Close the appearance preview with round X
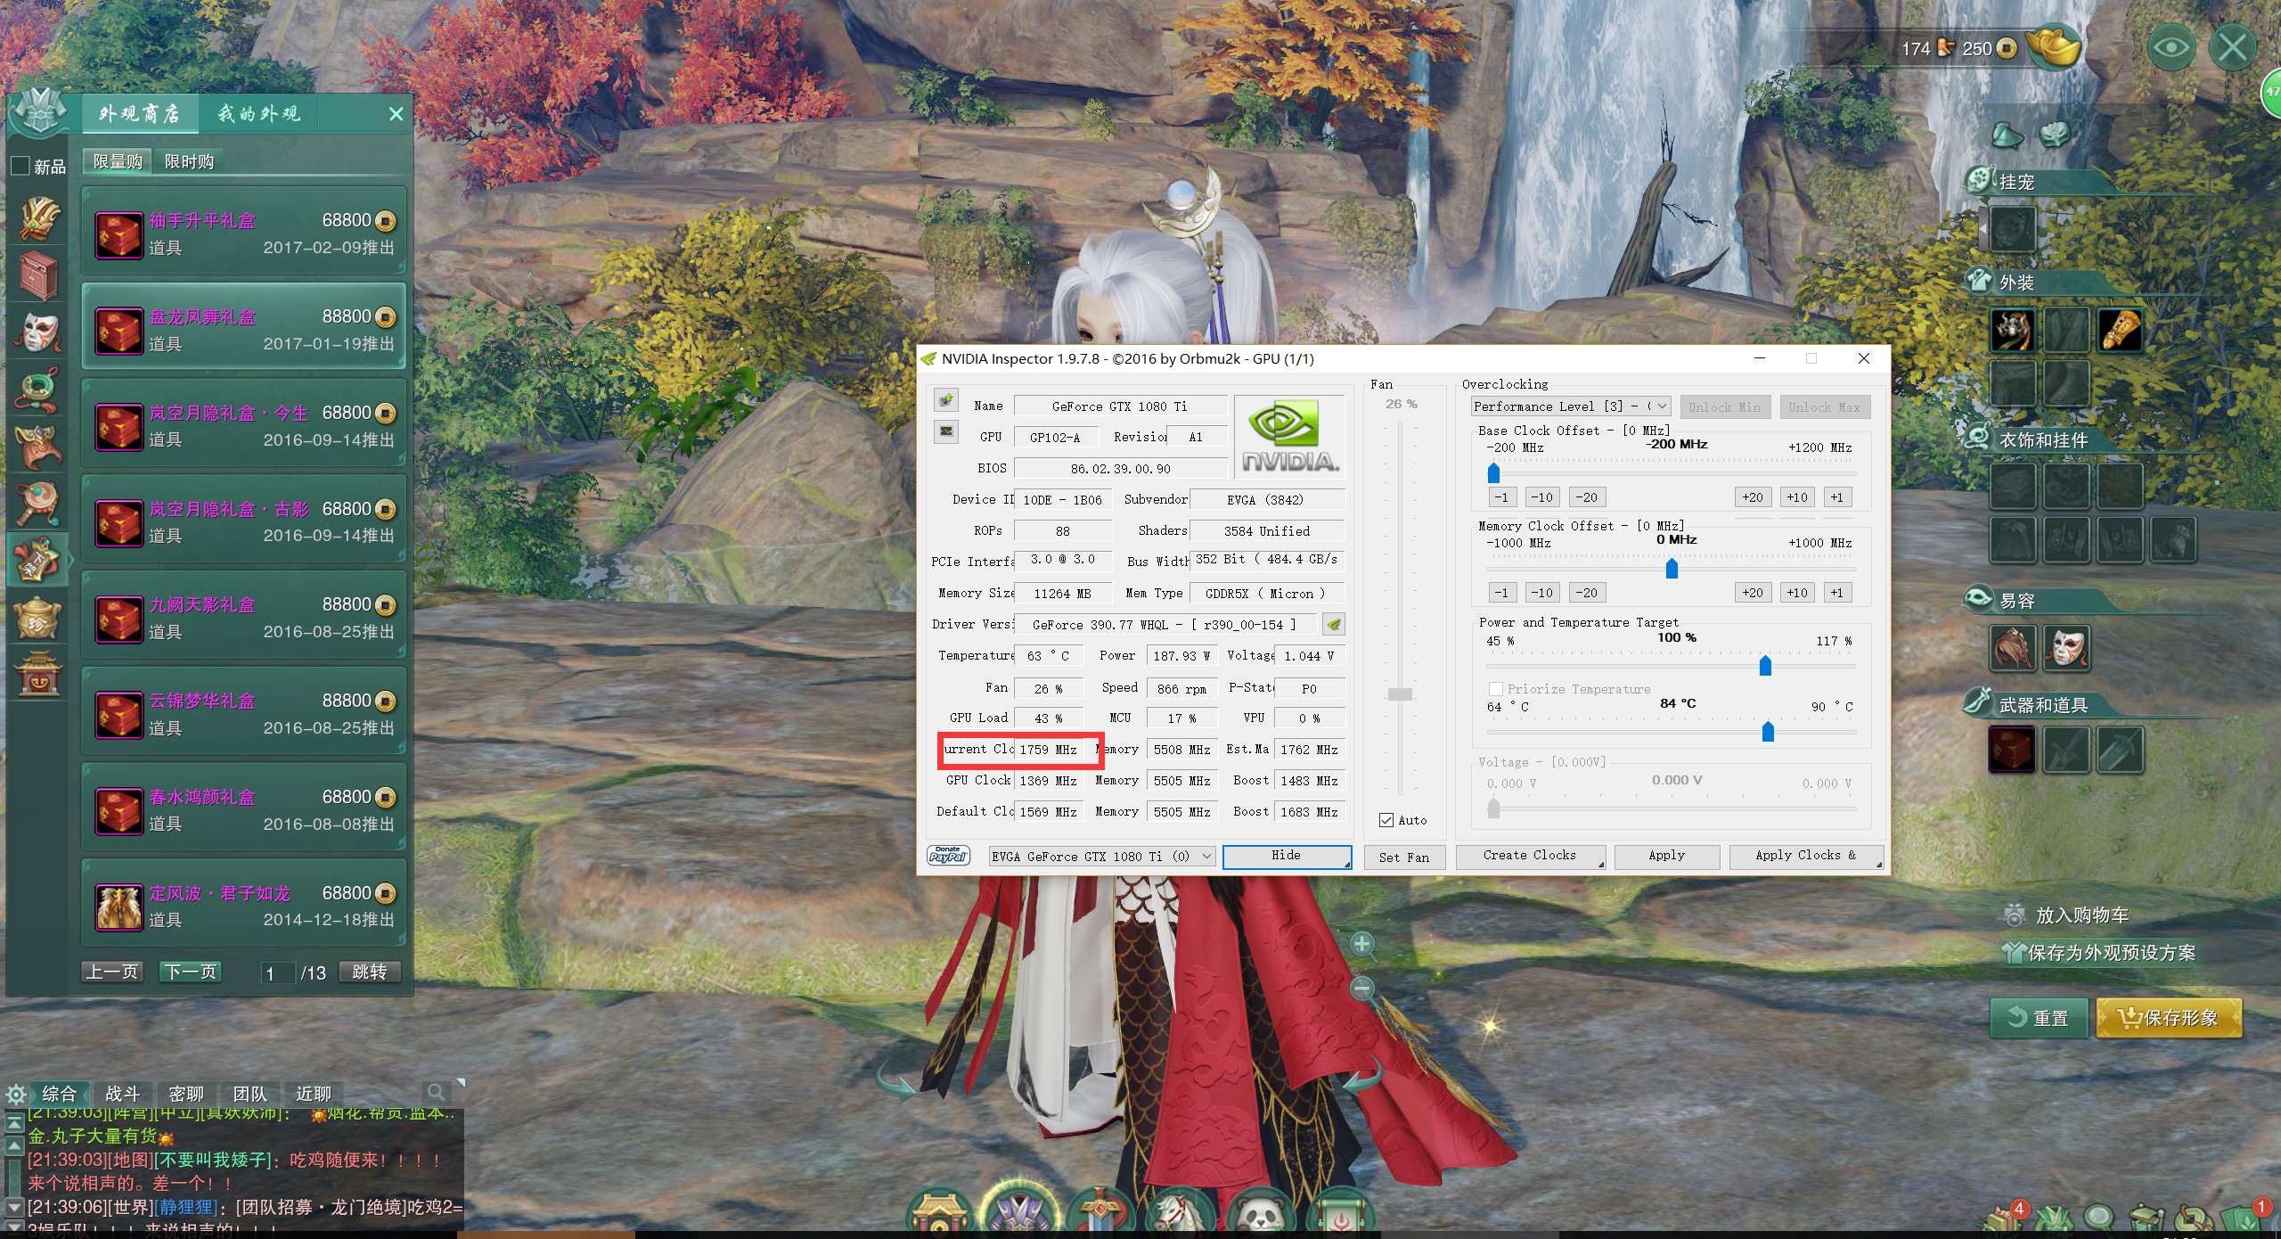Viewport: 2281px width, 1239px height. point(2232,47)
